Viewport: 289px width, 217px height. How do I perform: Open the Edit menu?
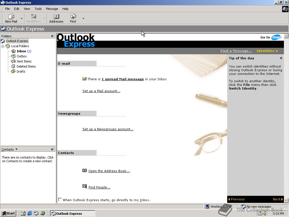[x=17, y=9]
